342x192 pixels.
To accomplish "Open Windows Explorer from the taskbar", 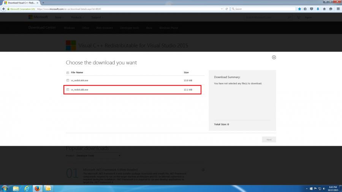I will [16, 188].
